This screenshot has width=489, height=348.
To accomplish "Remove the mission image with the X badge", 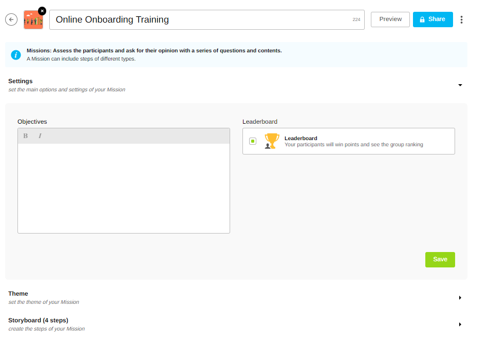I will [42, 11].
